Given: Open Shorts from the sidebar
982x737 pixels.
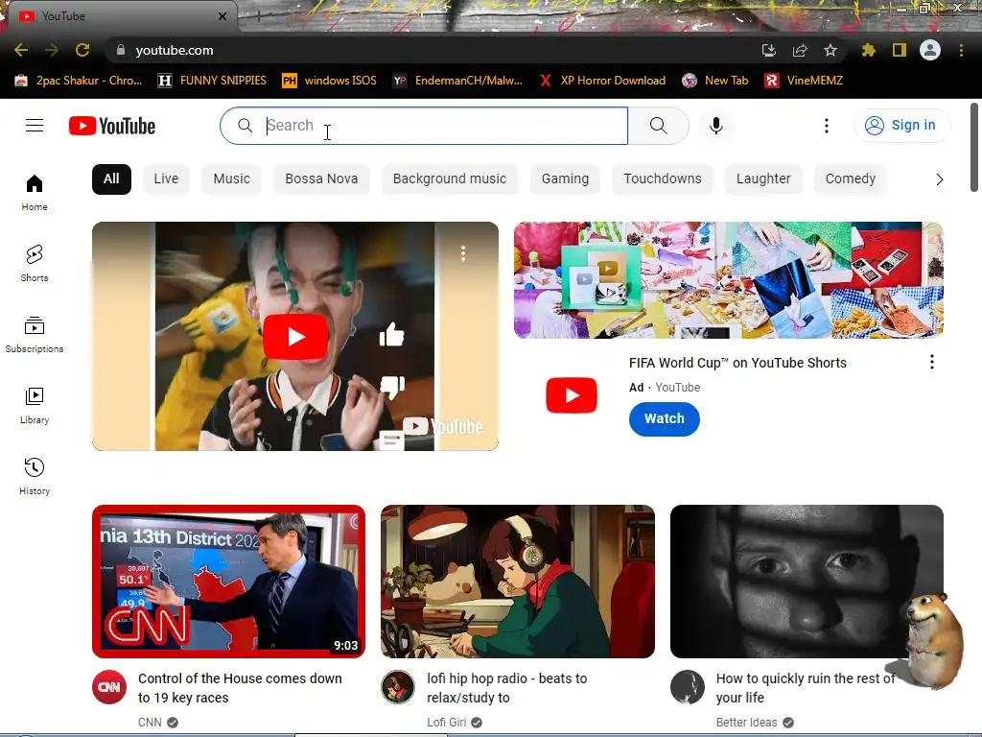Looking at the screenshot, I should tap(35, 263).
